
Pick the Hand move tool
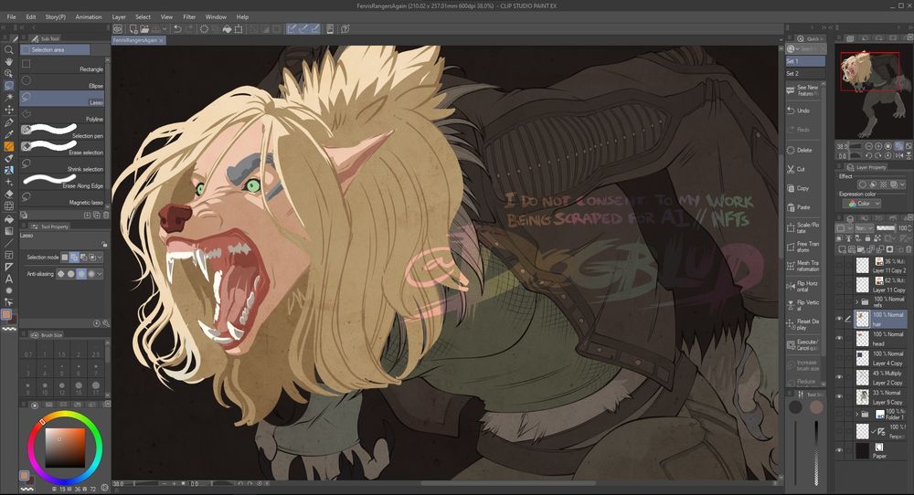pyautogui.click(x=8, y=62)
